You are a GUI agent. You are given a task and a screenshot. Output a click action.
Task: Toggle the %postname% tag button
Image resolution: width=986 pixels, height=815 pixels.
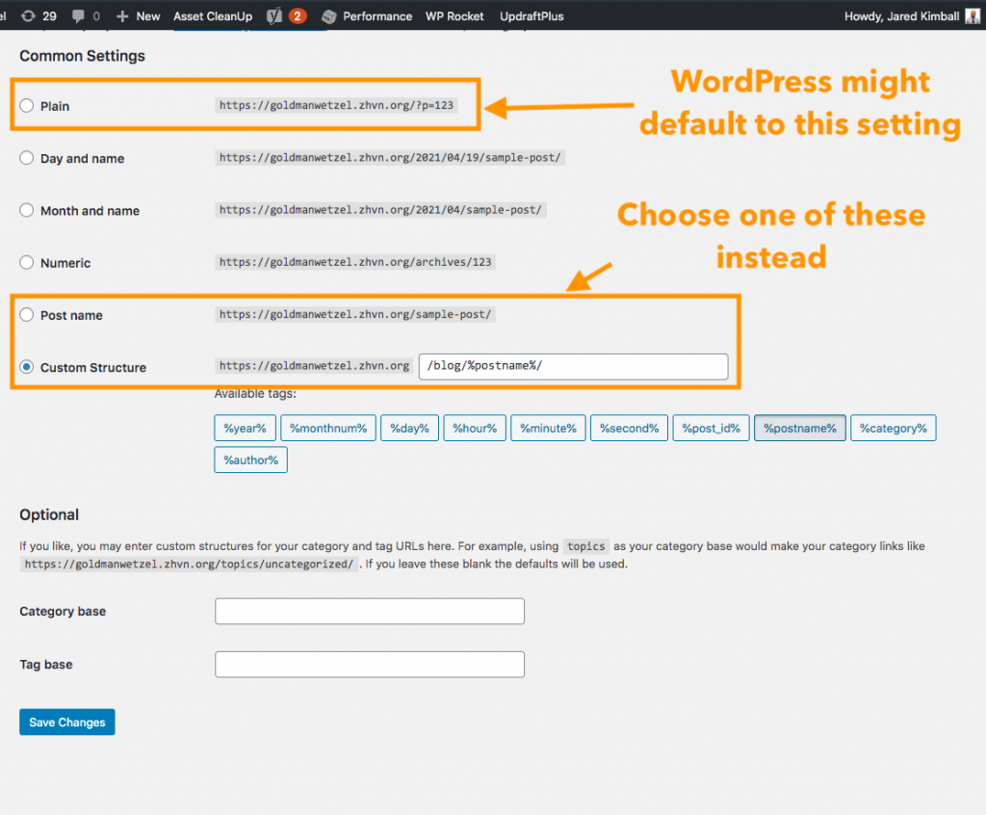coord(800,428)
